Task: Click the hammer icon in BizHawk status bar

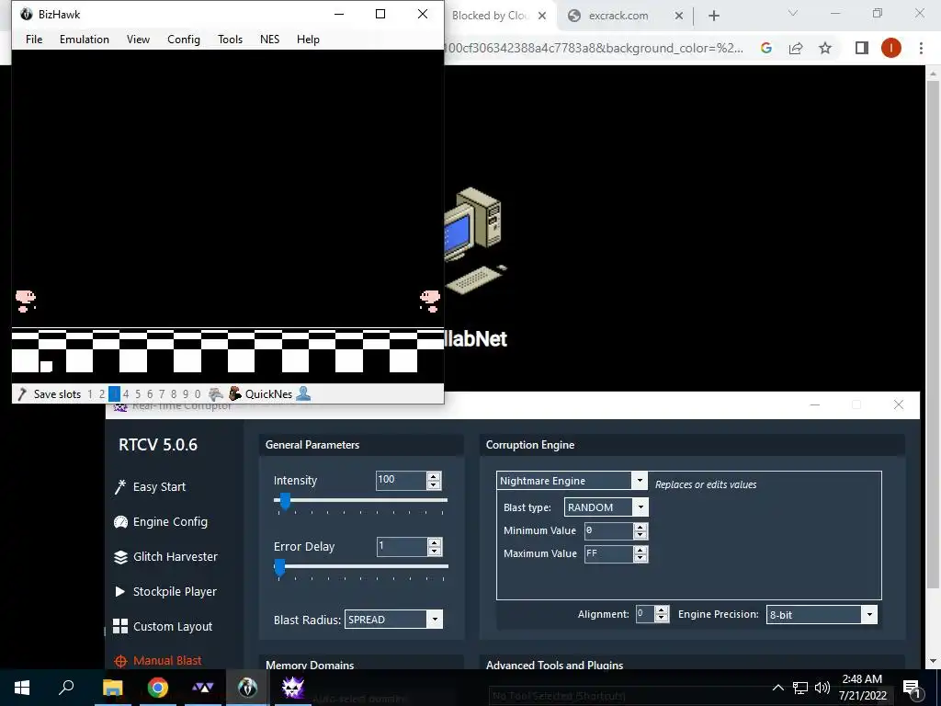Action: click(22, 393)
